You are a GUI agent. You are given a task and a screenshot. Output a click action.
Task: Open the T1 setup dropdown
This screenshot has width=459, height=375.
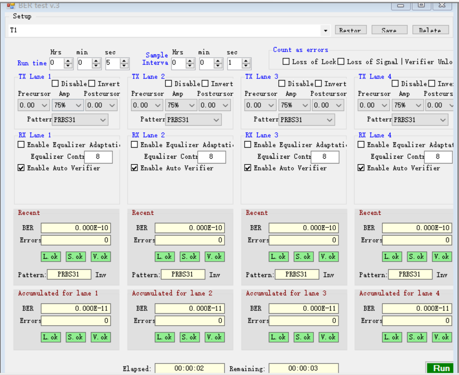pyautogui.click(x=325, y=31)
